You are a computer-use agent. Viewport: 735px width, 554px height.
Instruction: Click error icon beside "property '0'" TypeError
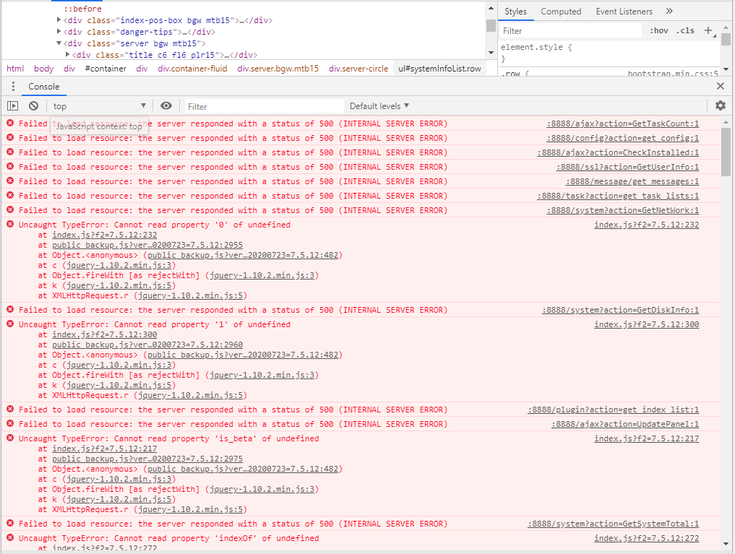pos(10,225)
